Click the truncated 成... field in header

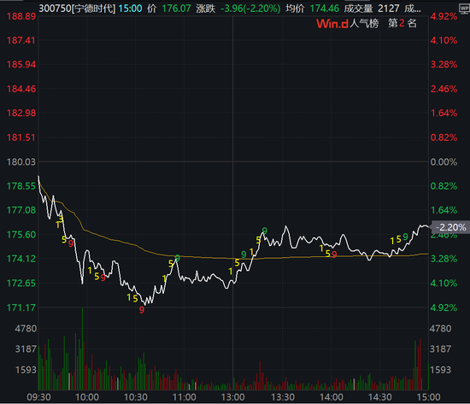pos(413,9)
